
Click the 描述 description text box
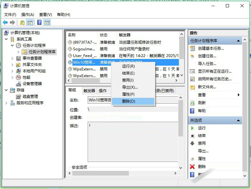(133, 142)
